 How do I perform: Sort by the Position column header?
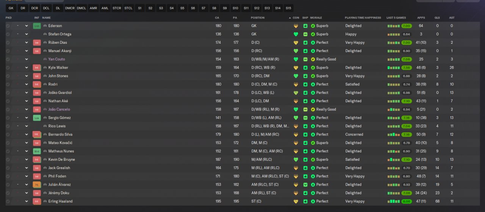258,18
